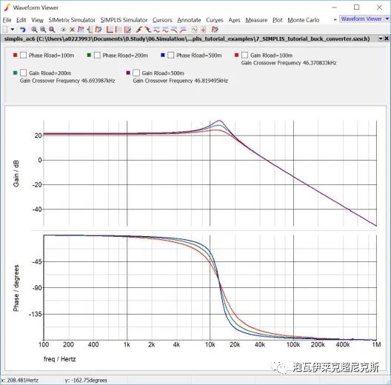Open the Measure menu
The height and width of the screenshot is (385, 391).
coord(256,20)
